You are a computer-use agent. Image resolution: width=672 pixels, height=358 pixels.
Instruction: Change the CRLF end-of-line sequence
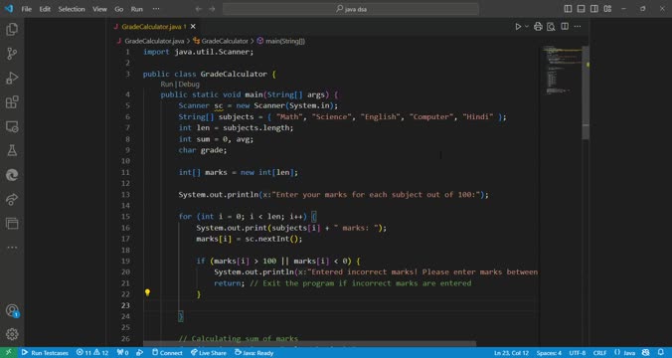click(599, 353)
